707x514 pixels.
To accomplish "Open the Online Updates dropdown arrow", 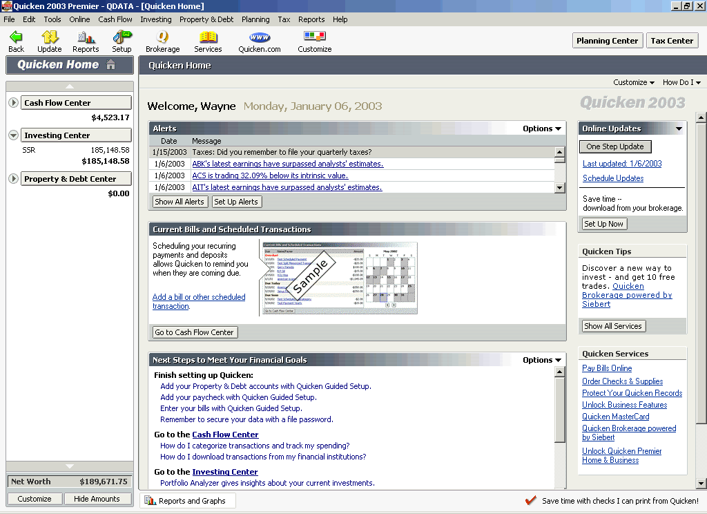I will coord(679,128).
